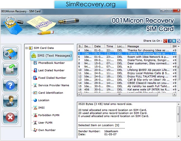Select row 4 Thanks for choosing Idea message
Image resolution: width=181 pixels, height=141 pixels.
(127, 50)
